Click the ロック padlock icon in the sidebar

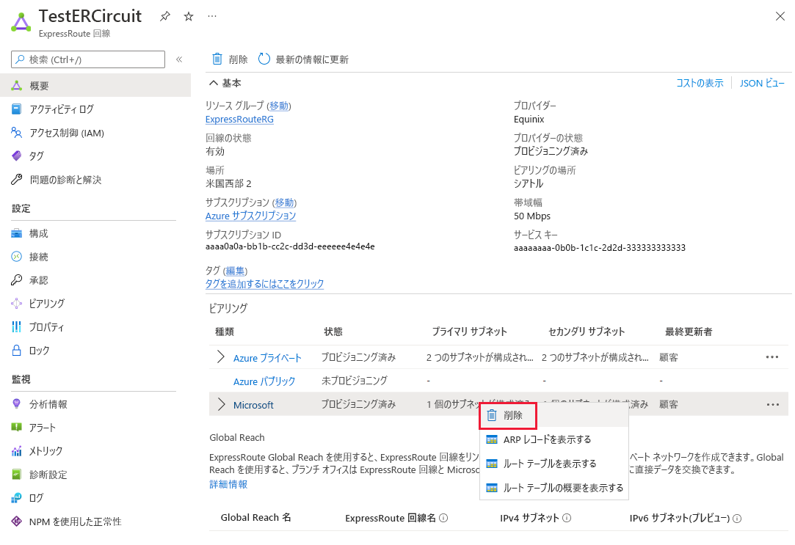coord(17,350)
